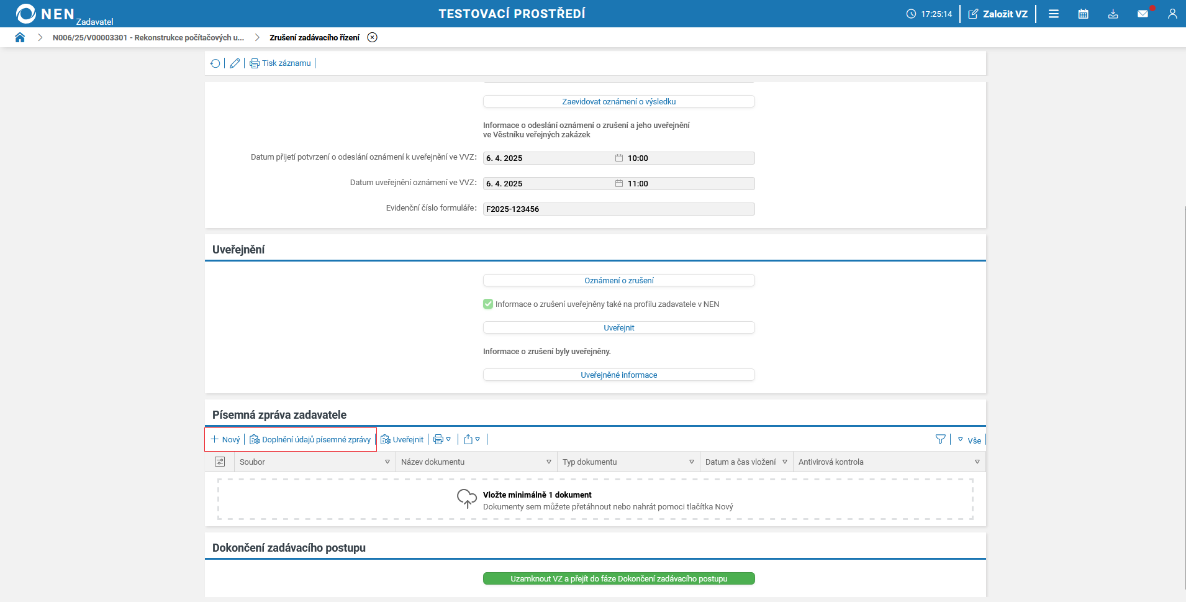Image resolution: width=1186 pixels, height=602 pixels.
Task: Open the print dropdown in documents toolbar
Action: click(x=441, y=440)
